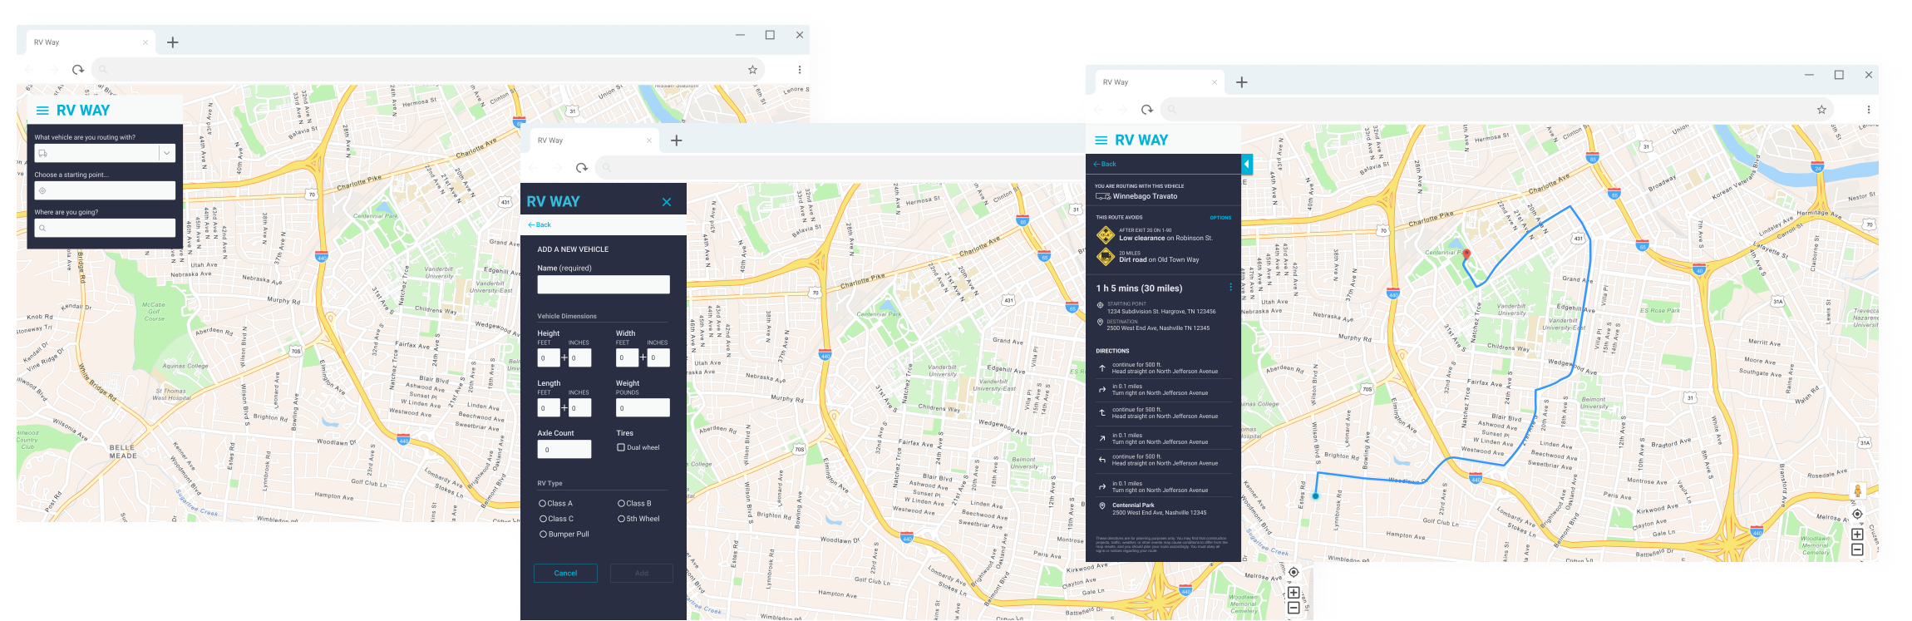Zoom out on the right window map

coord(1857,550)
